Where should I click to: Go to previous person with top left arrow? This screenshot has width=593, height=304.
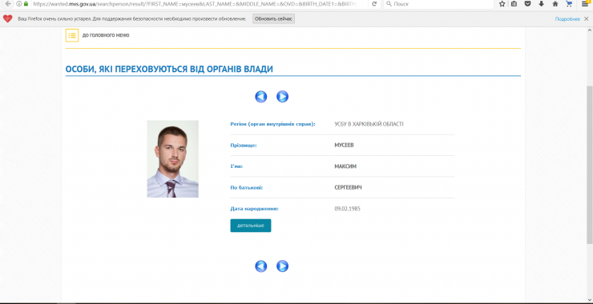pyautogui.click(x=261, y=97)
